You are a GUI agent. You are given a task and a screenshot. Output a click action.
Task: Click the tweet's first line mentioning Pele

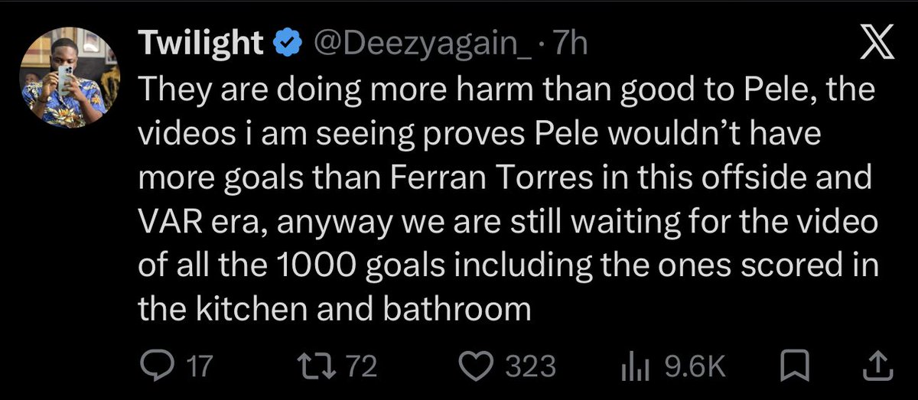coord(506,91)
